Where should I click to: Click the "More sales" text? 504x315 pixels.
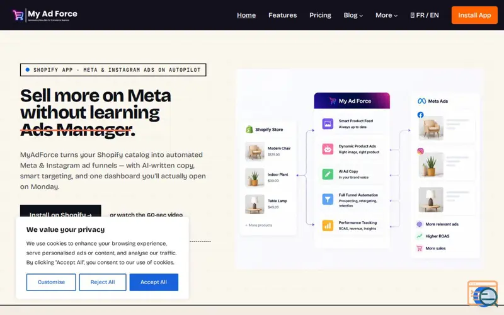[435, 248]
